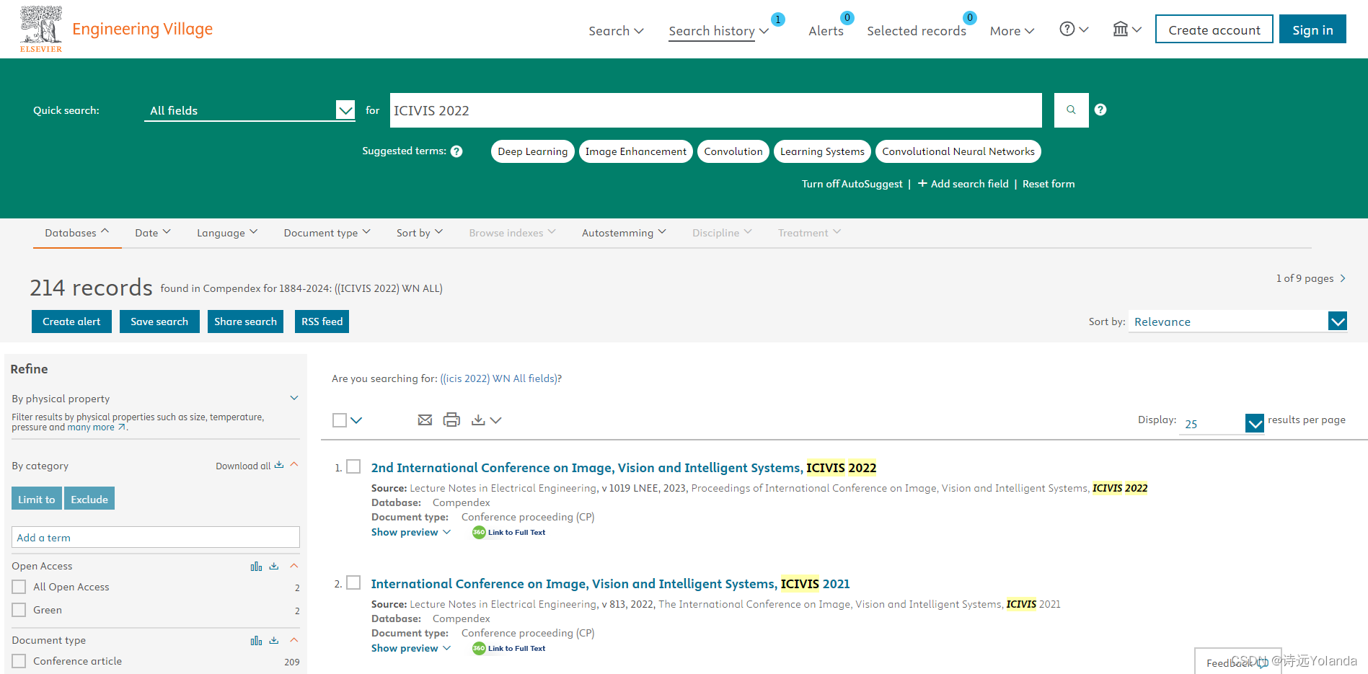
Task: Open the Language filter tab
Action: tap(227, 233)
